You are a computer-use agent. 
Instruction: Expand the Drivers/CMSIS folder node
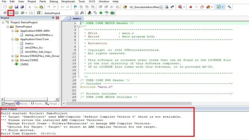12,60
